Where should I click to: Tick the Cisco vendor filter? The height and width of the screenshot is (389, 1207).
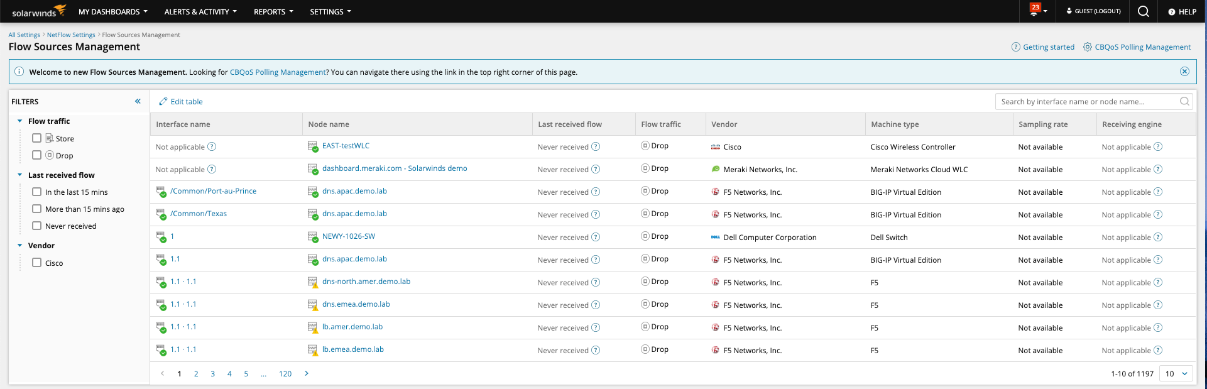(x=37, y=263)
